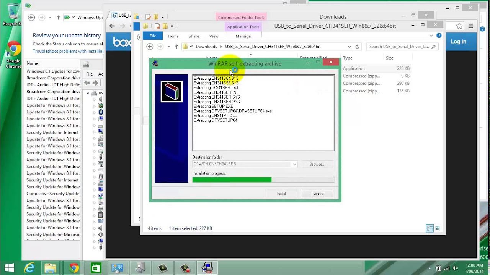Screen dimensions: 490x275
Task: Select the 'Extracting CH341PT.DLL' log line
Action: click(x=215, y=116)
